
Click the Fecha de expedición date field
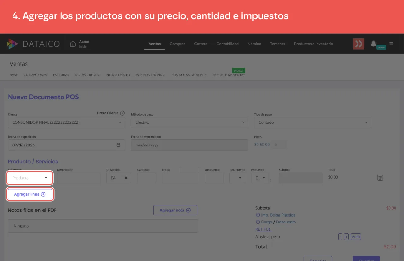pyautogui.click(x=67, y=145)
